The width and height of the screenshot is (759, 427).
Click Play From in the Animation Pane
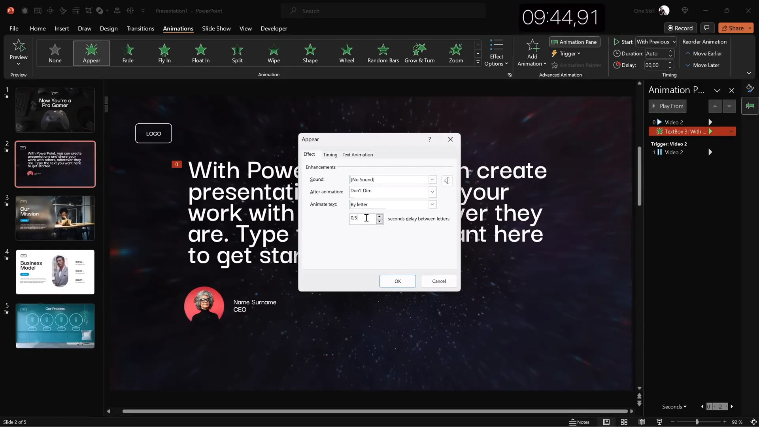pyautogui.click(x=668, y=106)
